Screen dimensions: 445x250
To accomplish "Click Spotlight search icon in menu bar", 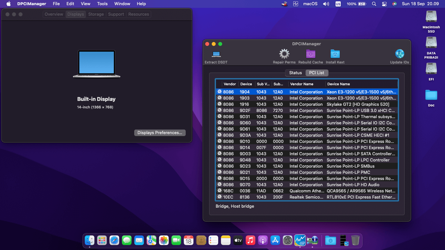I will click(374, 4).
